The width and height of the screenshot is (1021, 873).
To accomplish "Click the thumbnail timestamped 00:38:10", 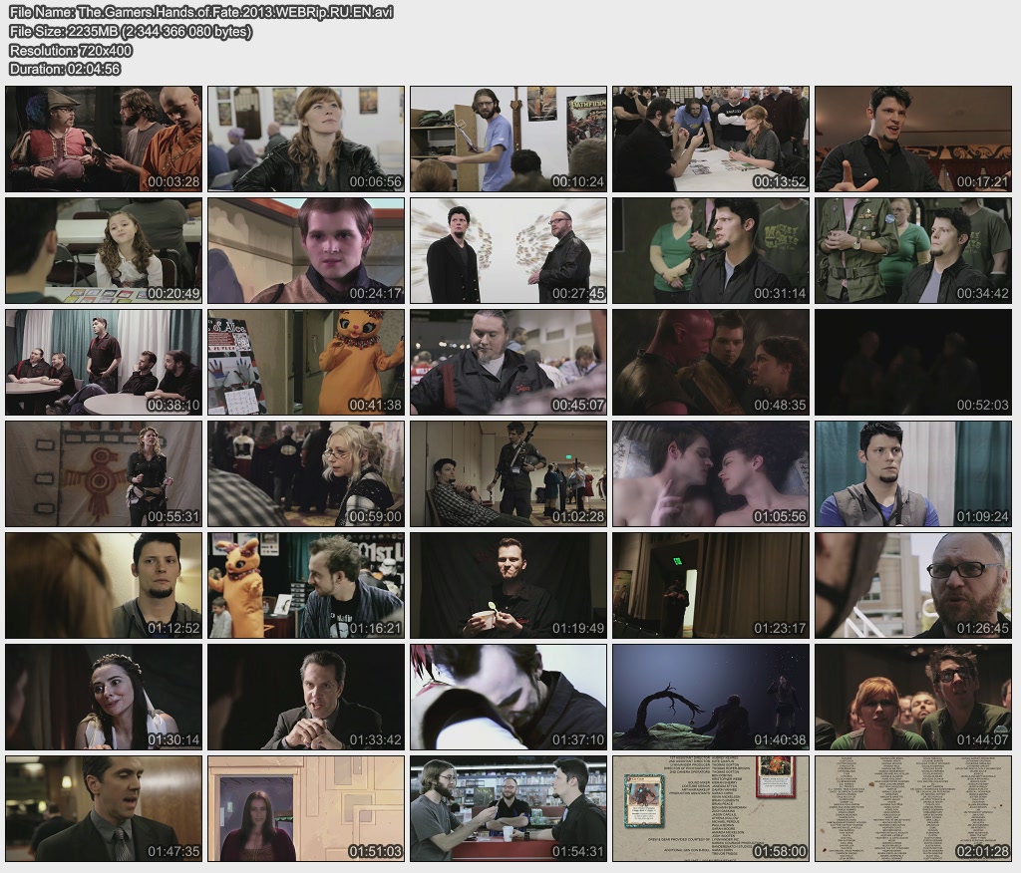I will pyautogui.click(x=104, y=362).
